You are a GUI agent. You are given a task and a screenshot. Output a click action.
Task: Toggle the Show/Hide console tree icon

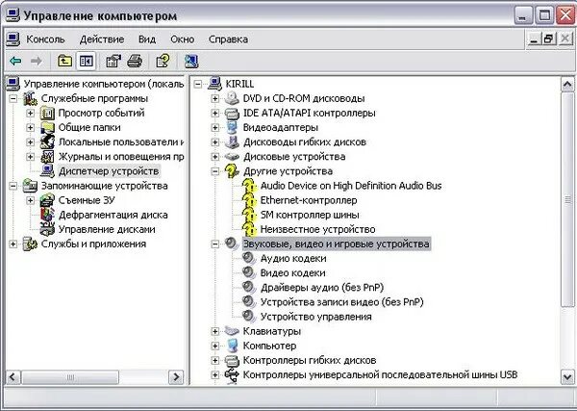point(87,61)
